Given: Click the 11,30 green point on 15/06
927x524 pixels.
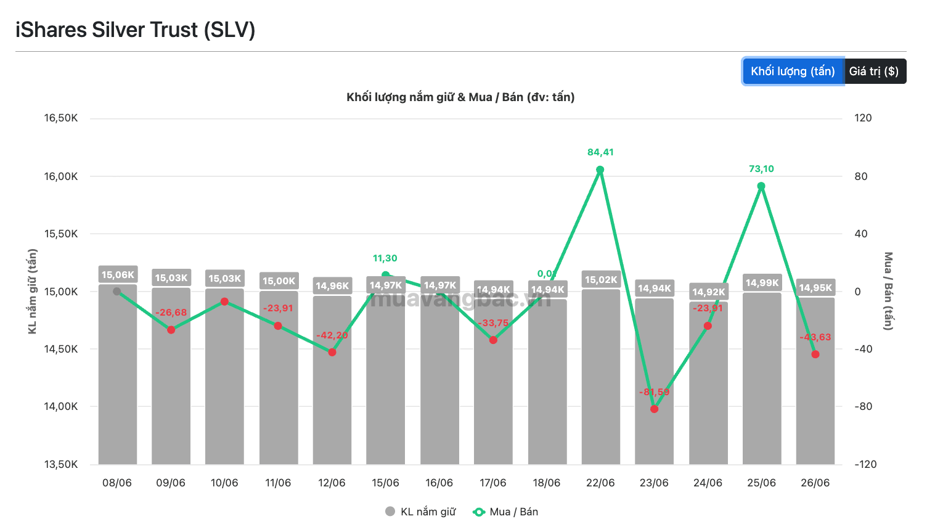Looking at the screenshot, I should [x=386, y=275].
